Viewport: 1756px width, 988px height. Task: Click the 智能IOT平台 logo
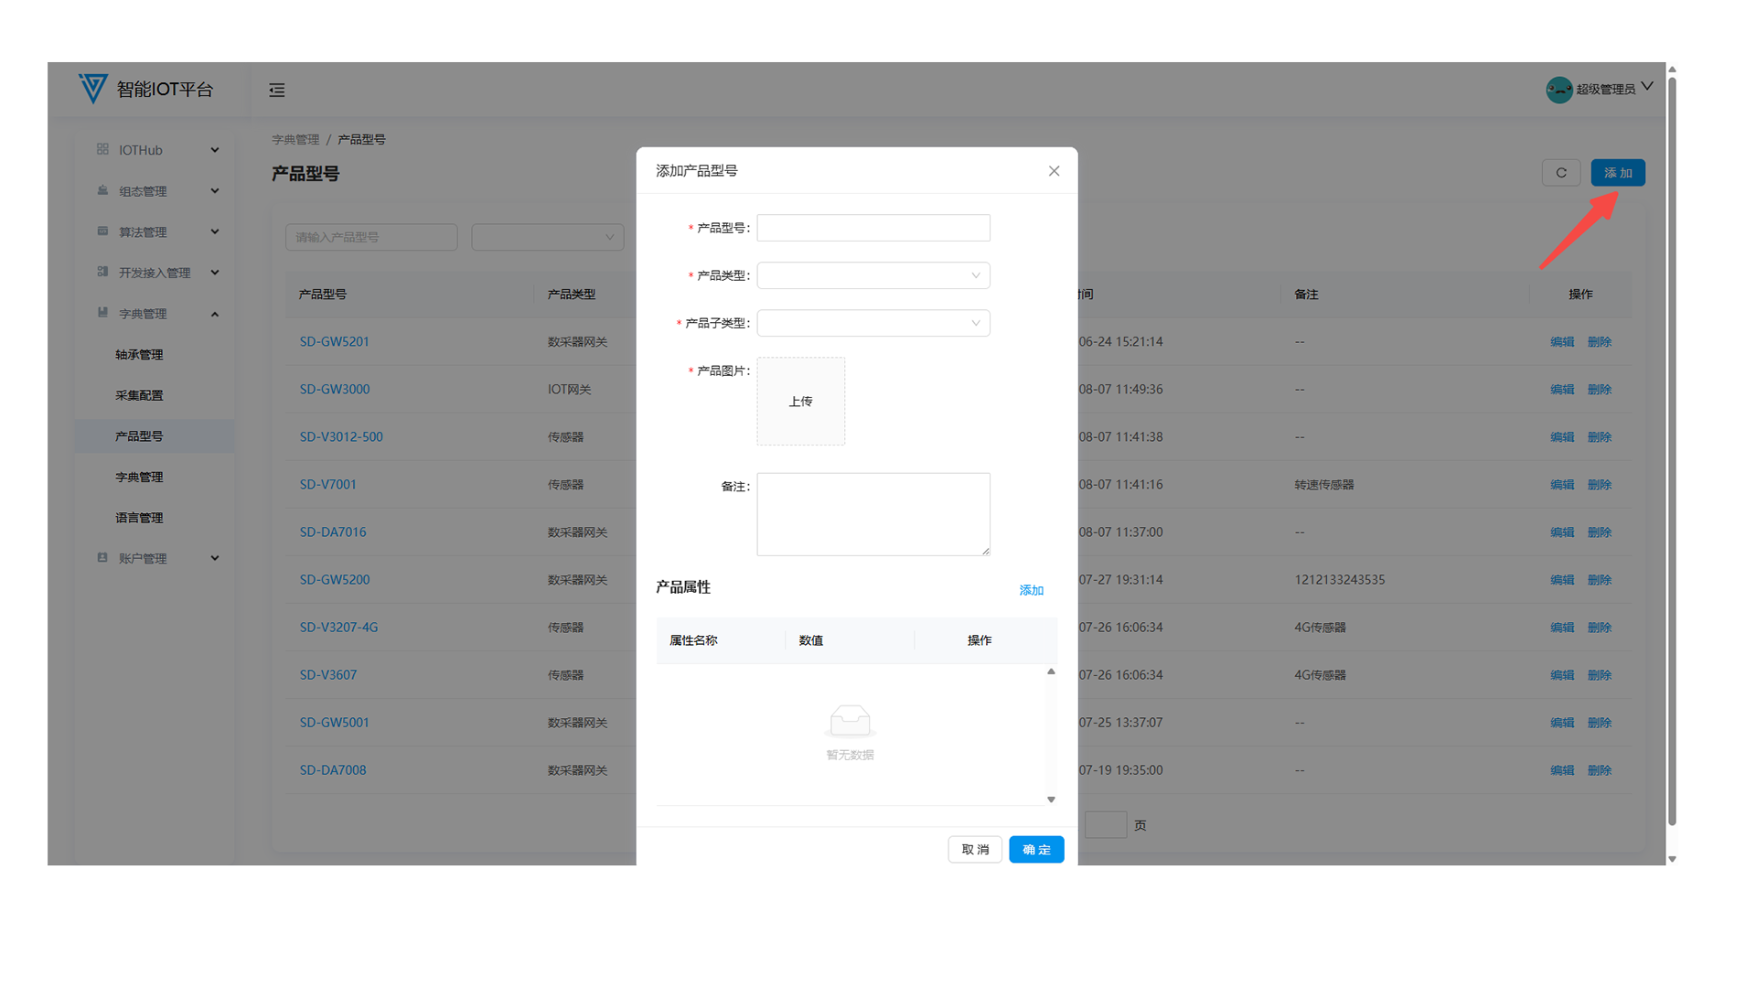coord(92,89)
